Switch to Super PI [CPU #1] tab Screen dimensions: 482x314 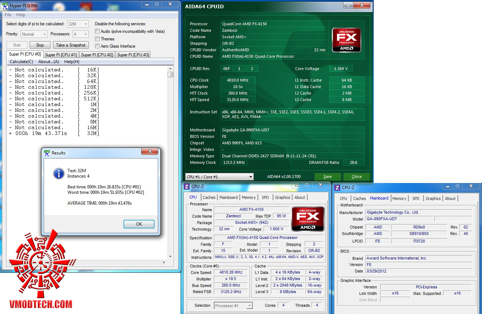[x=61, y=55]
